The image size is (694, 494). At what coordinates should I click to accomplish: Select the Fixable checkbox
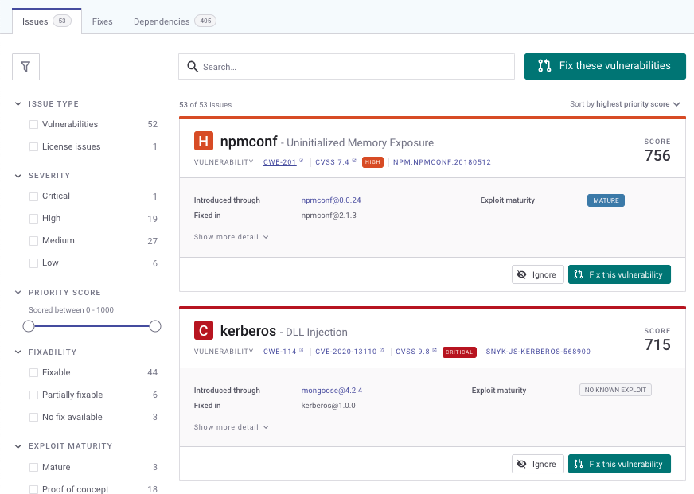(33, 373)
